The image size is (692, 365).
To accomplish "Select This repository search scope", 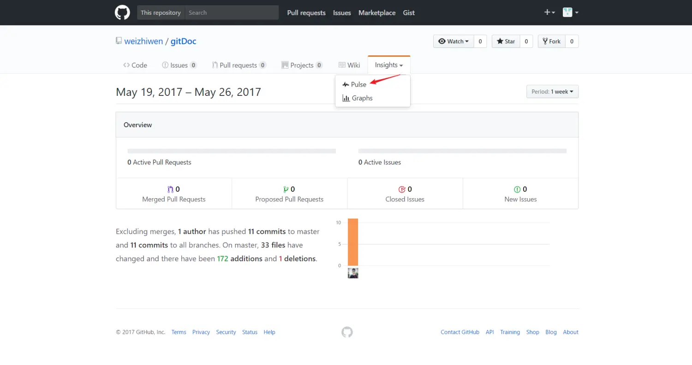I will click(161, 12).
